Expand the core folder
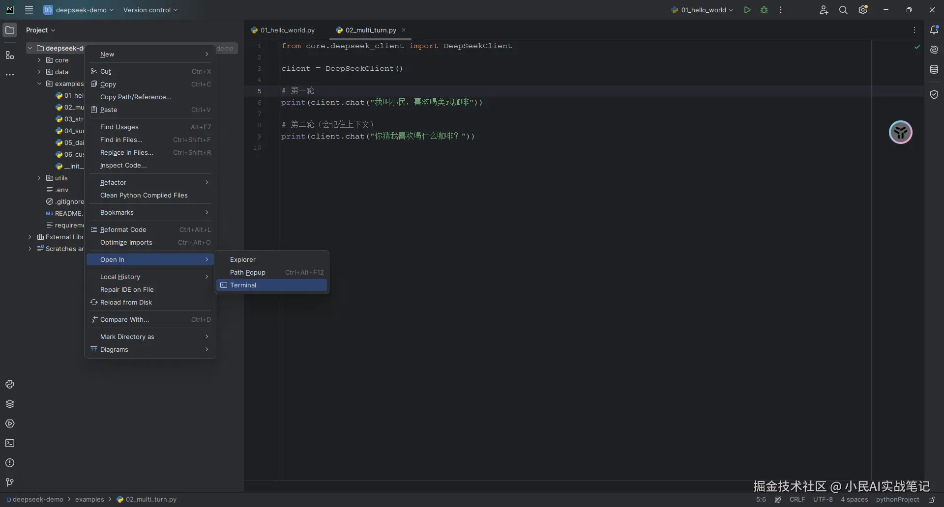 pyautogui.click(x=39, y=60)
